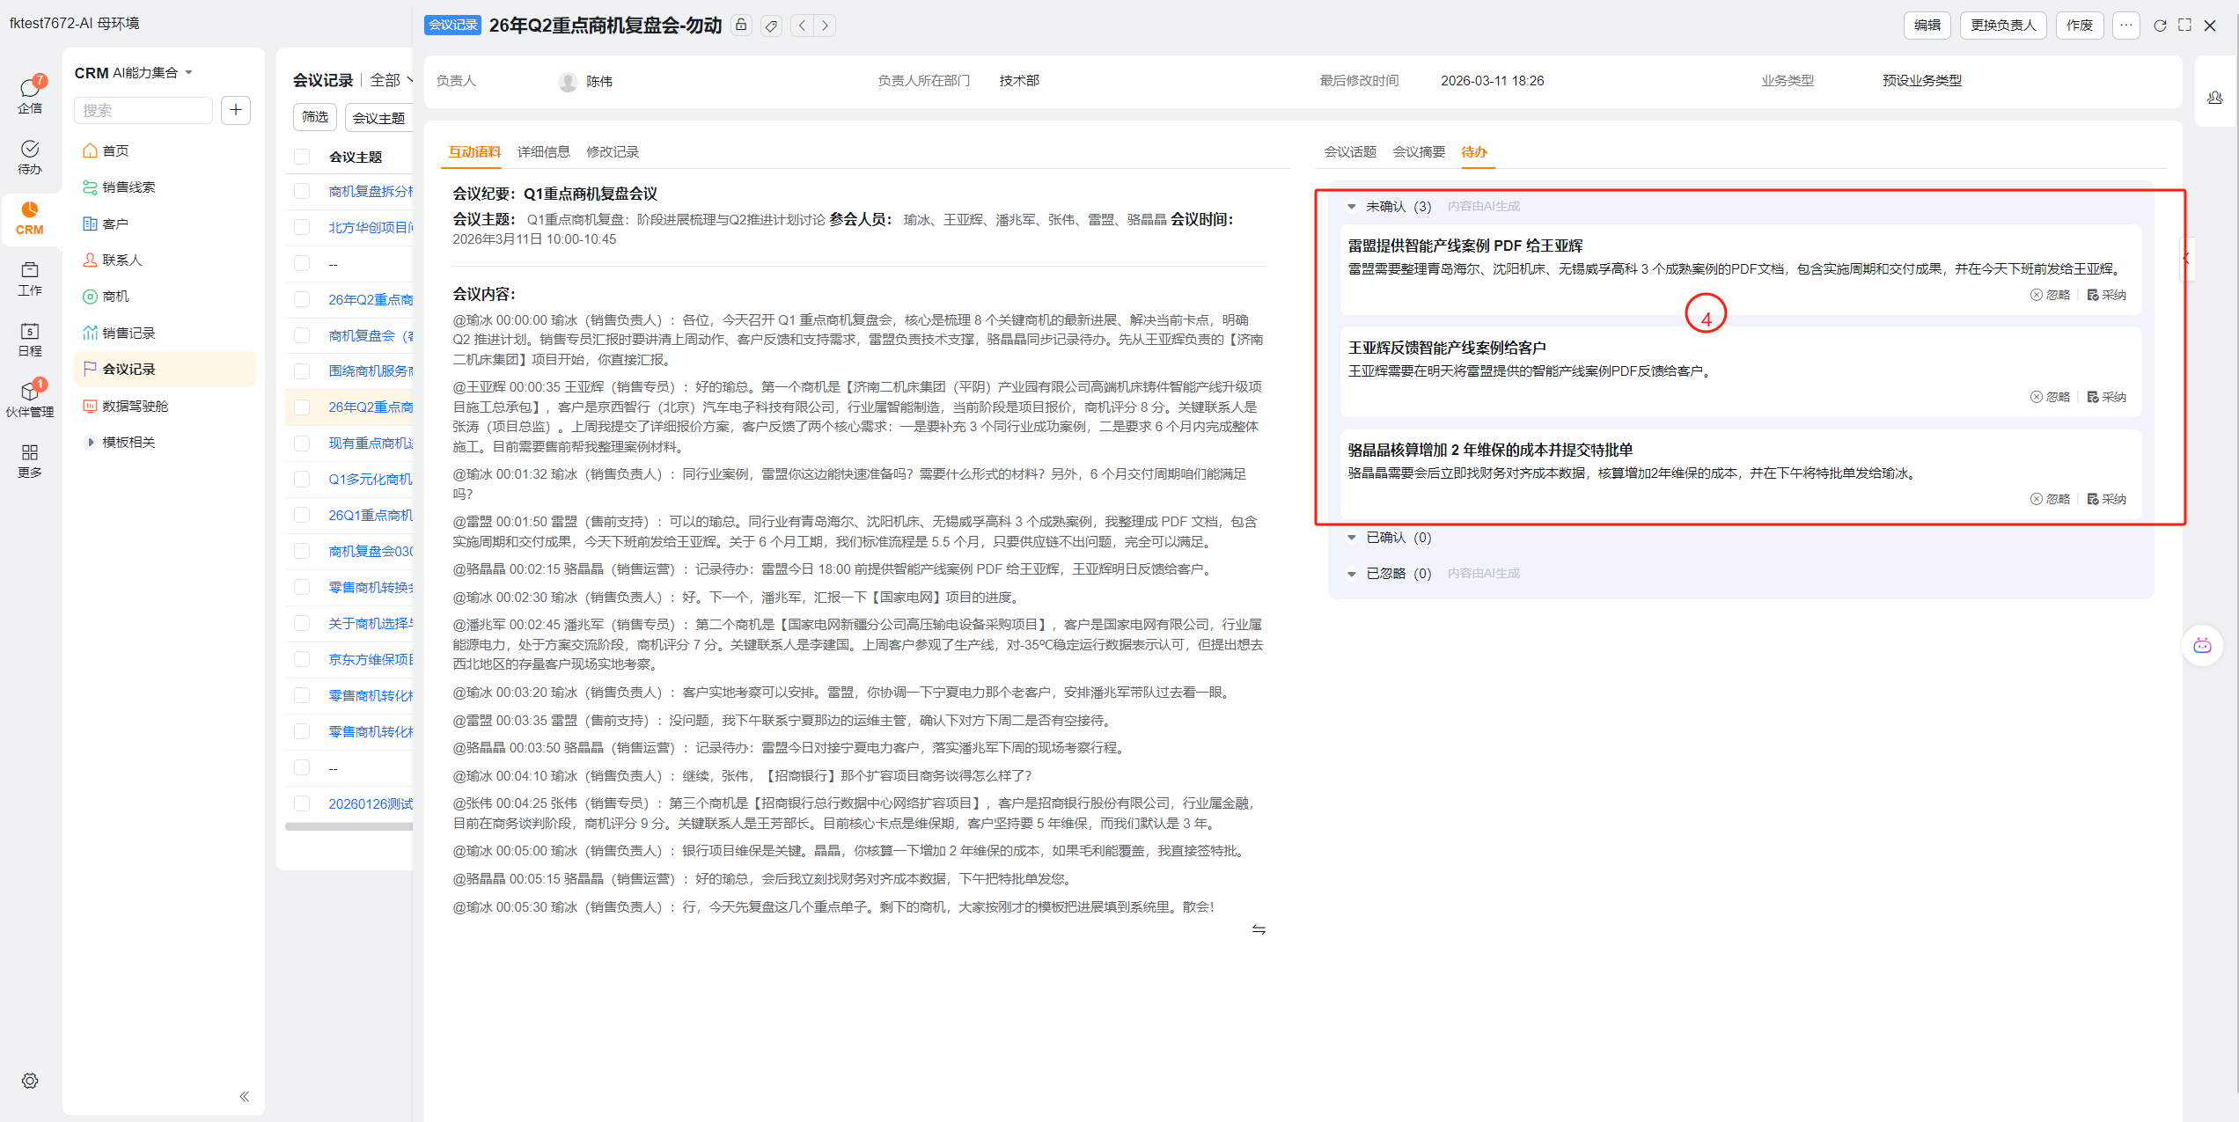The image size is (2239, 1122).
Task: Click the 更换负责人 button
Action: (2002, 26)
